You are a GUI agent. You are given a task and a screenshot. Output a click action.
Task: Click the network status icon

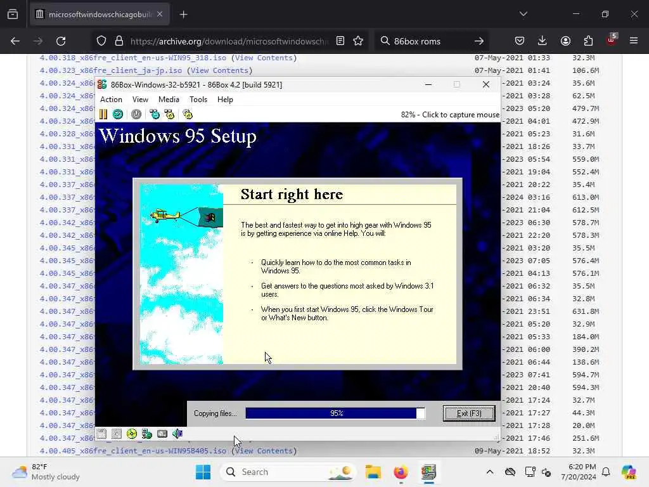tap(147, 434)
